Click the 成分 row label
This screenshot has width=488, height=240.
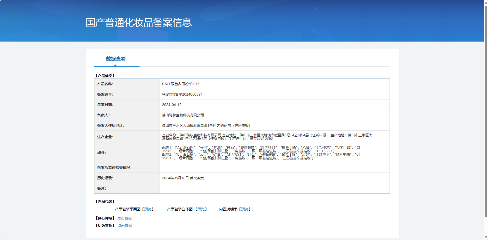102,153
